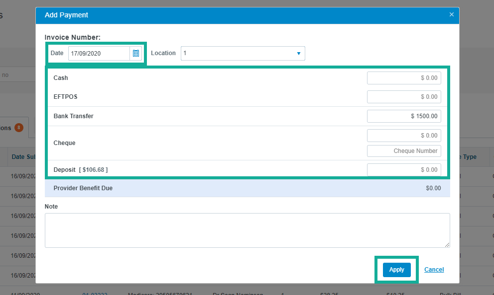
Task: Cancel the Add Payment dialog
Action: (x=434, y=270)
